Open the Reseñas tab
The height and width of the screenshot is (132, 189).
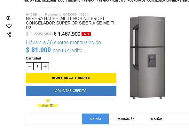click(x=156, y=119)
